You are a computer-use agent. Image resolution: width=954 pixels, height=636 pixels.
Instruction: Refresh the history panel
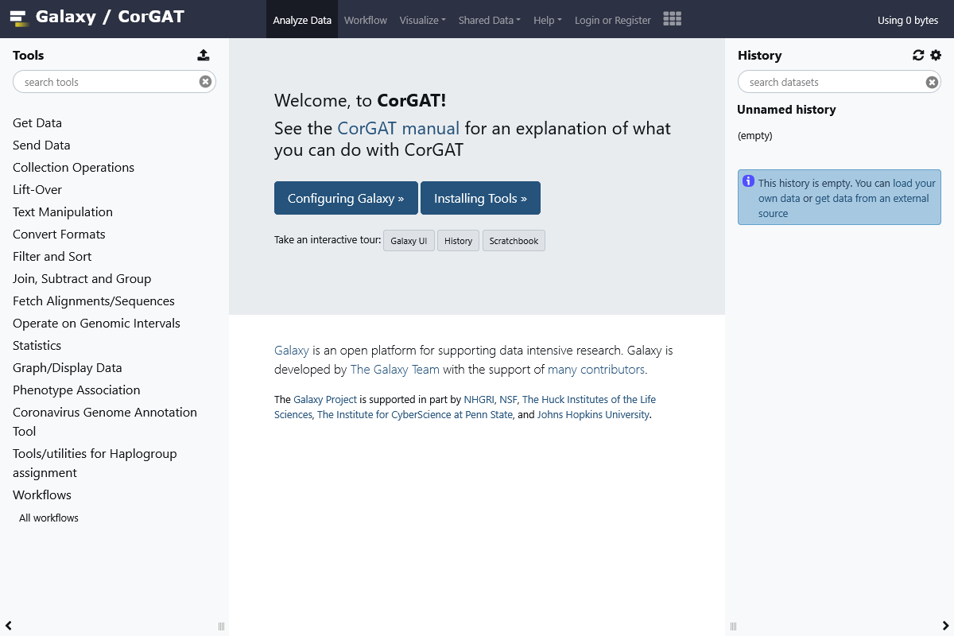tap(918, 55)
